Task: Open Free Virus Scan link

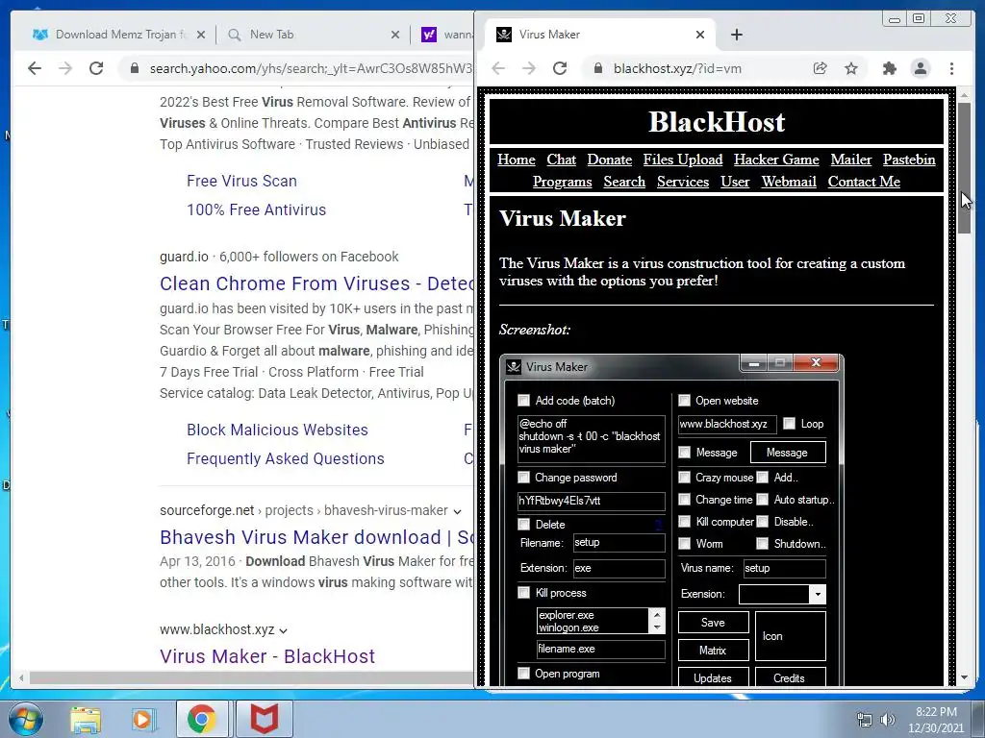Action: 241,182
